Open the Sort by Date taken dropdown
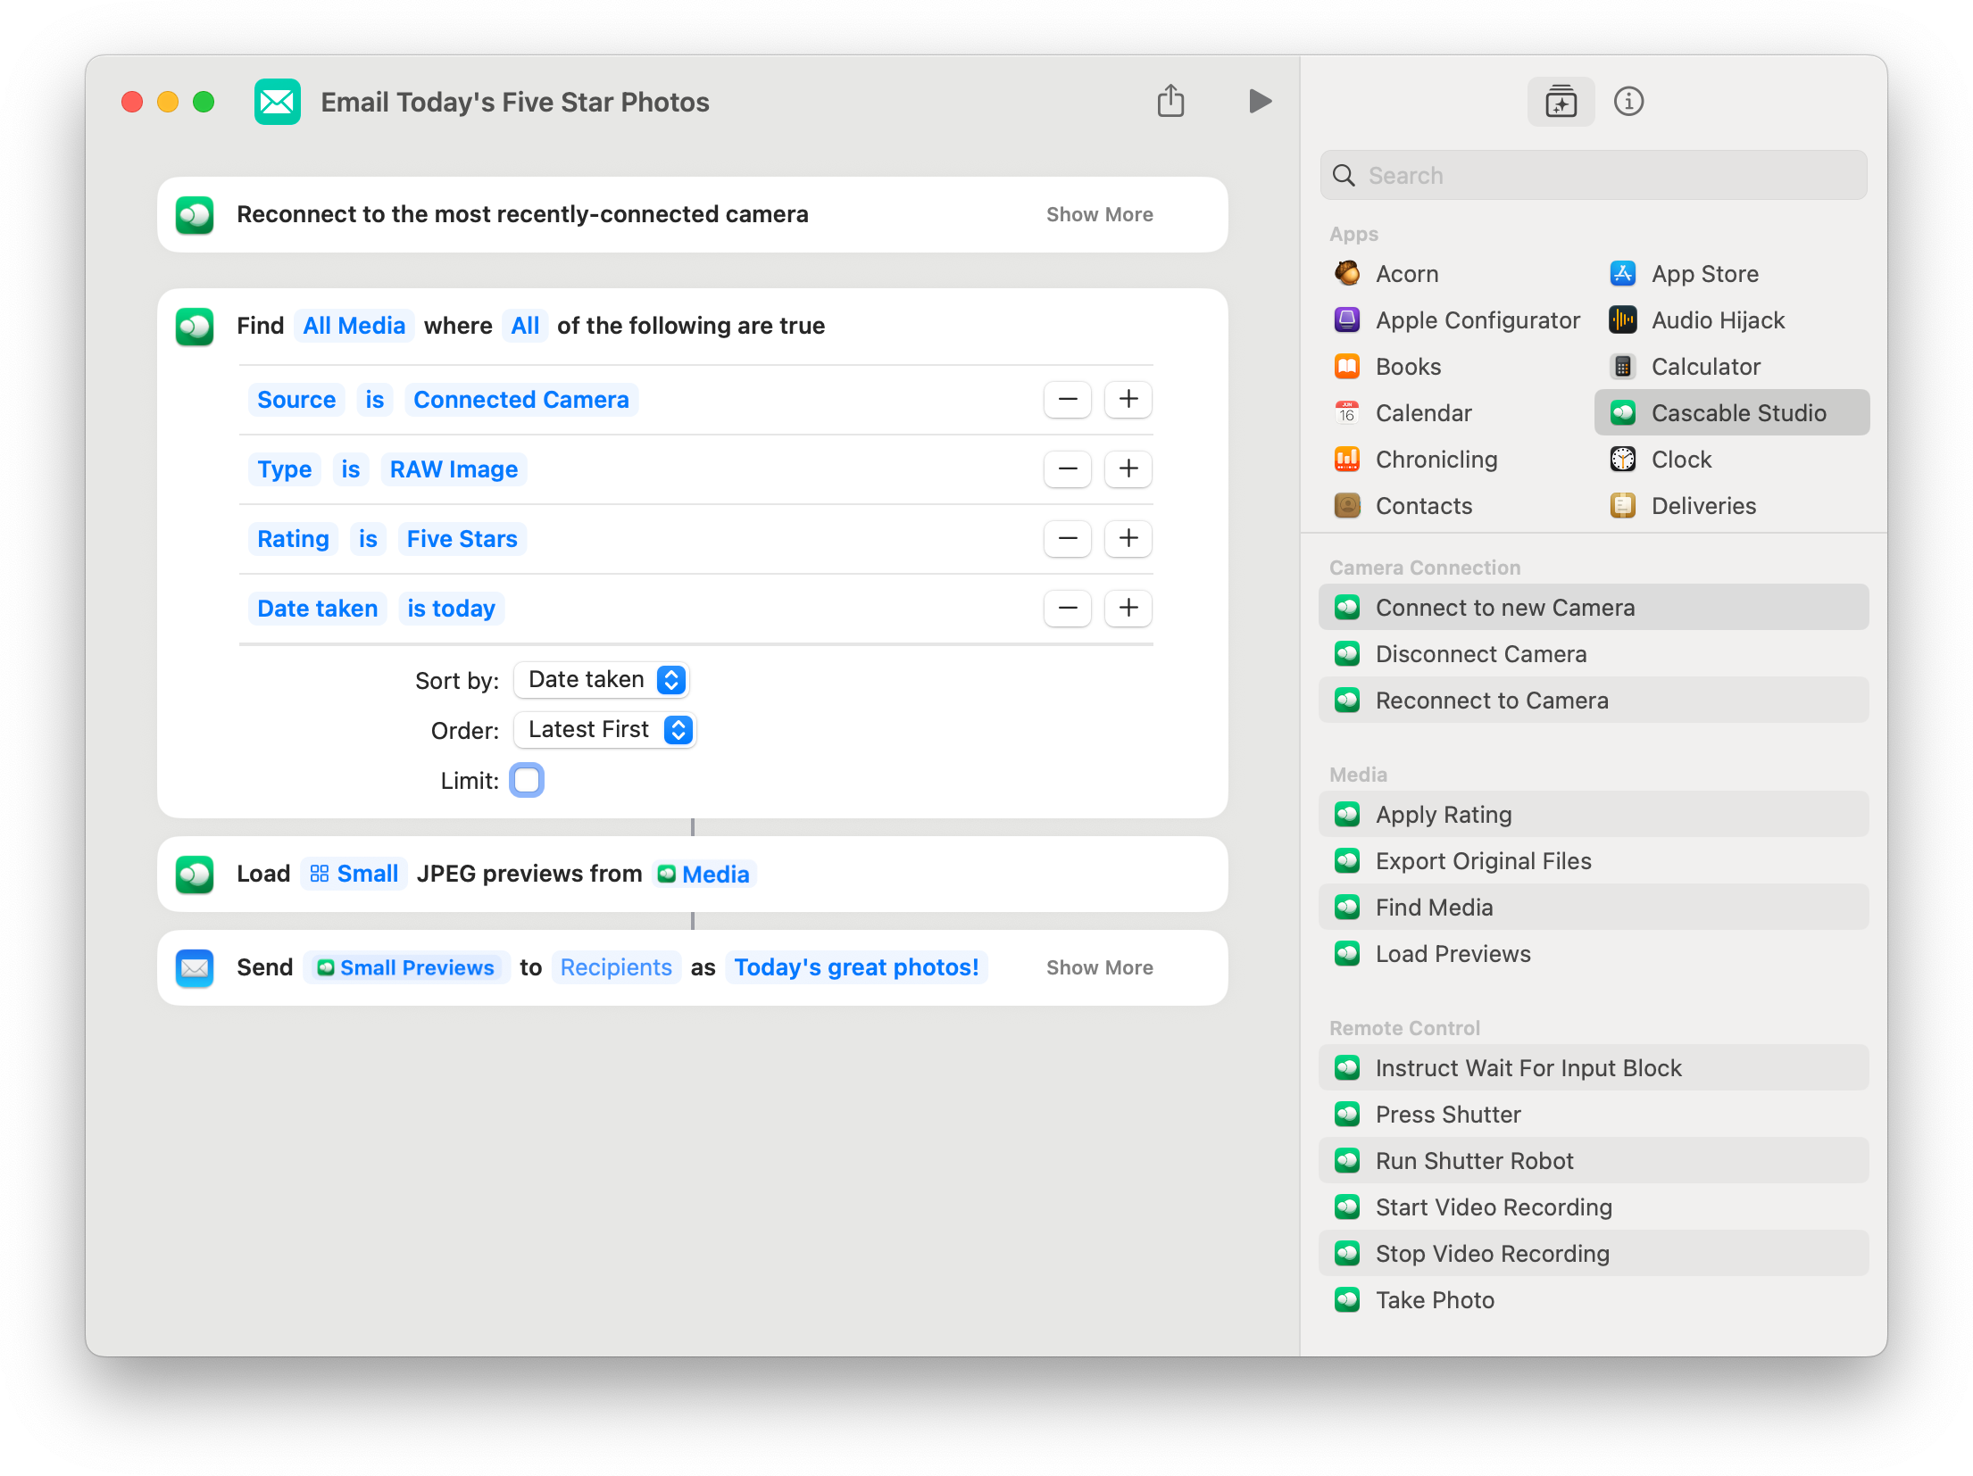Viewport: 1973px width, 1476px height. (602, 680)
